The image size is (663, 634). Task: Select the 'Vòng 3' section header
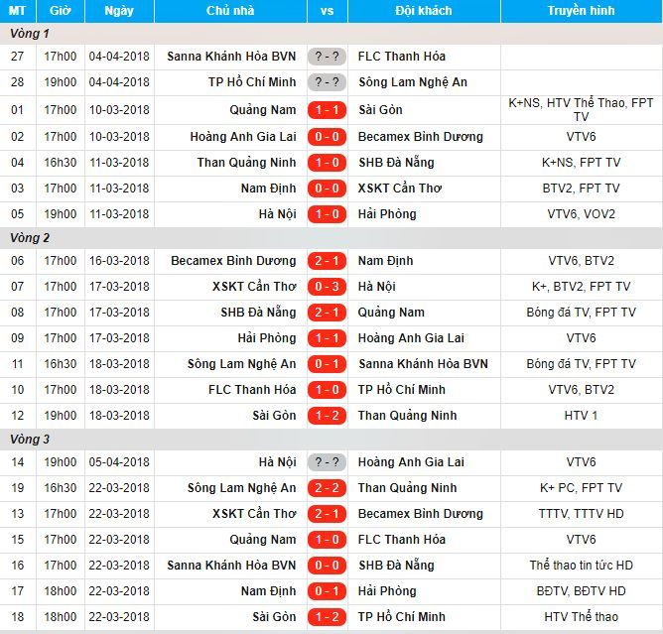pos(30,440)
